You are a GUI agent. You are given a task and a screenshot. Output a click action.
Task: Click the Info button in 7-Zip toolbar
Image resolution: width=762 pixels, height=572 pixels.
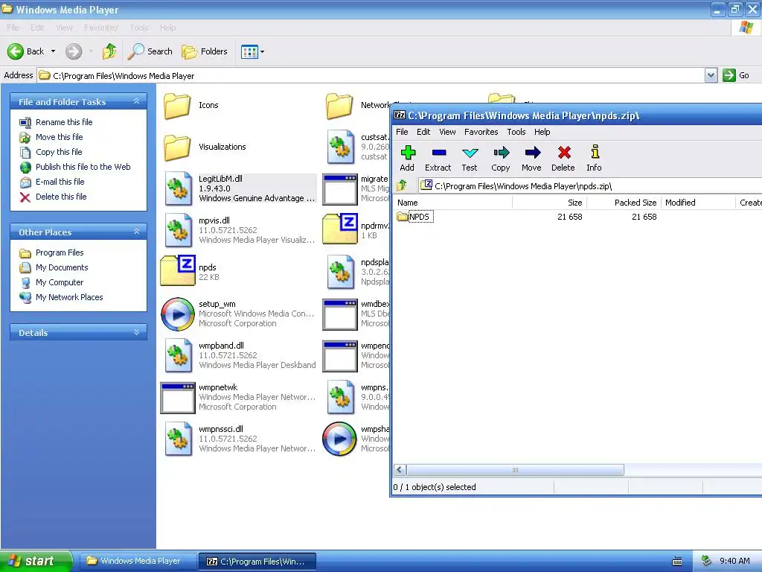point(594,159)
